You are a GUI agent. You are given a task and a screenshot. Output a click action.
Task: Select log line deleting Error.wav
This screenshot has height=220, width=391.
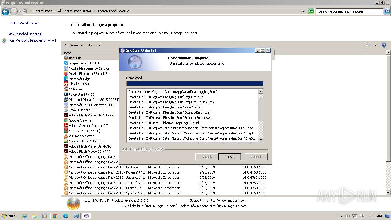[170, 112]
